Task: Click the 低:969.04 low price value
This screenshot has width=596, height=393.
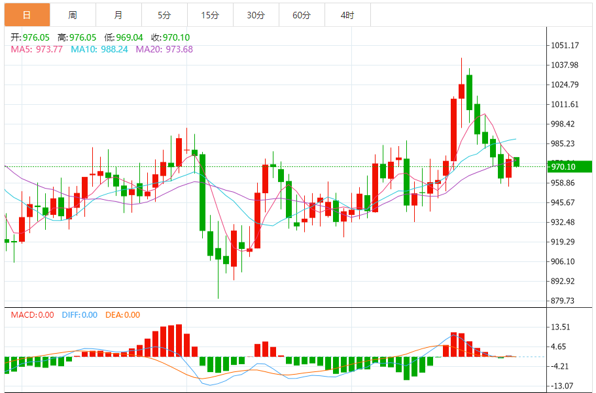Action: pyautogui.click(x=124, y=37)
